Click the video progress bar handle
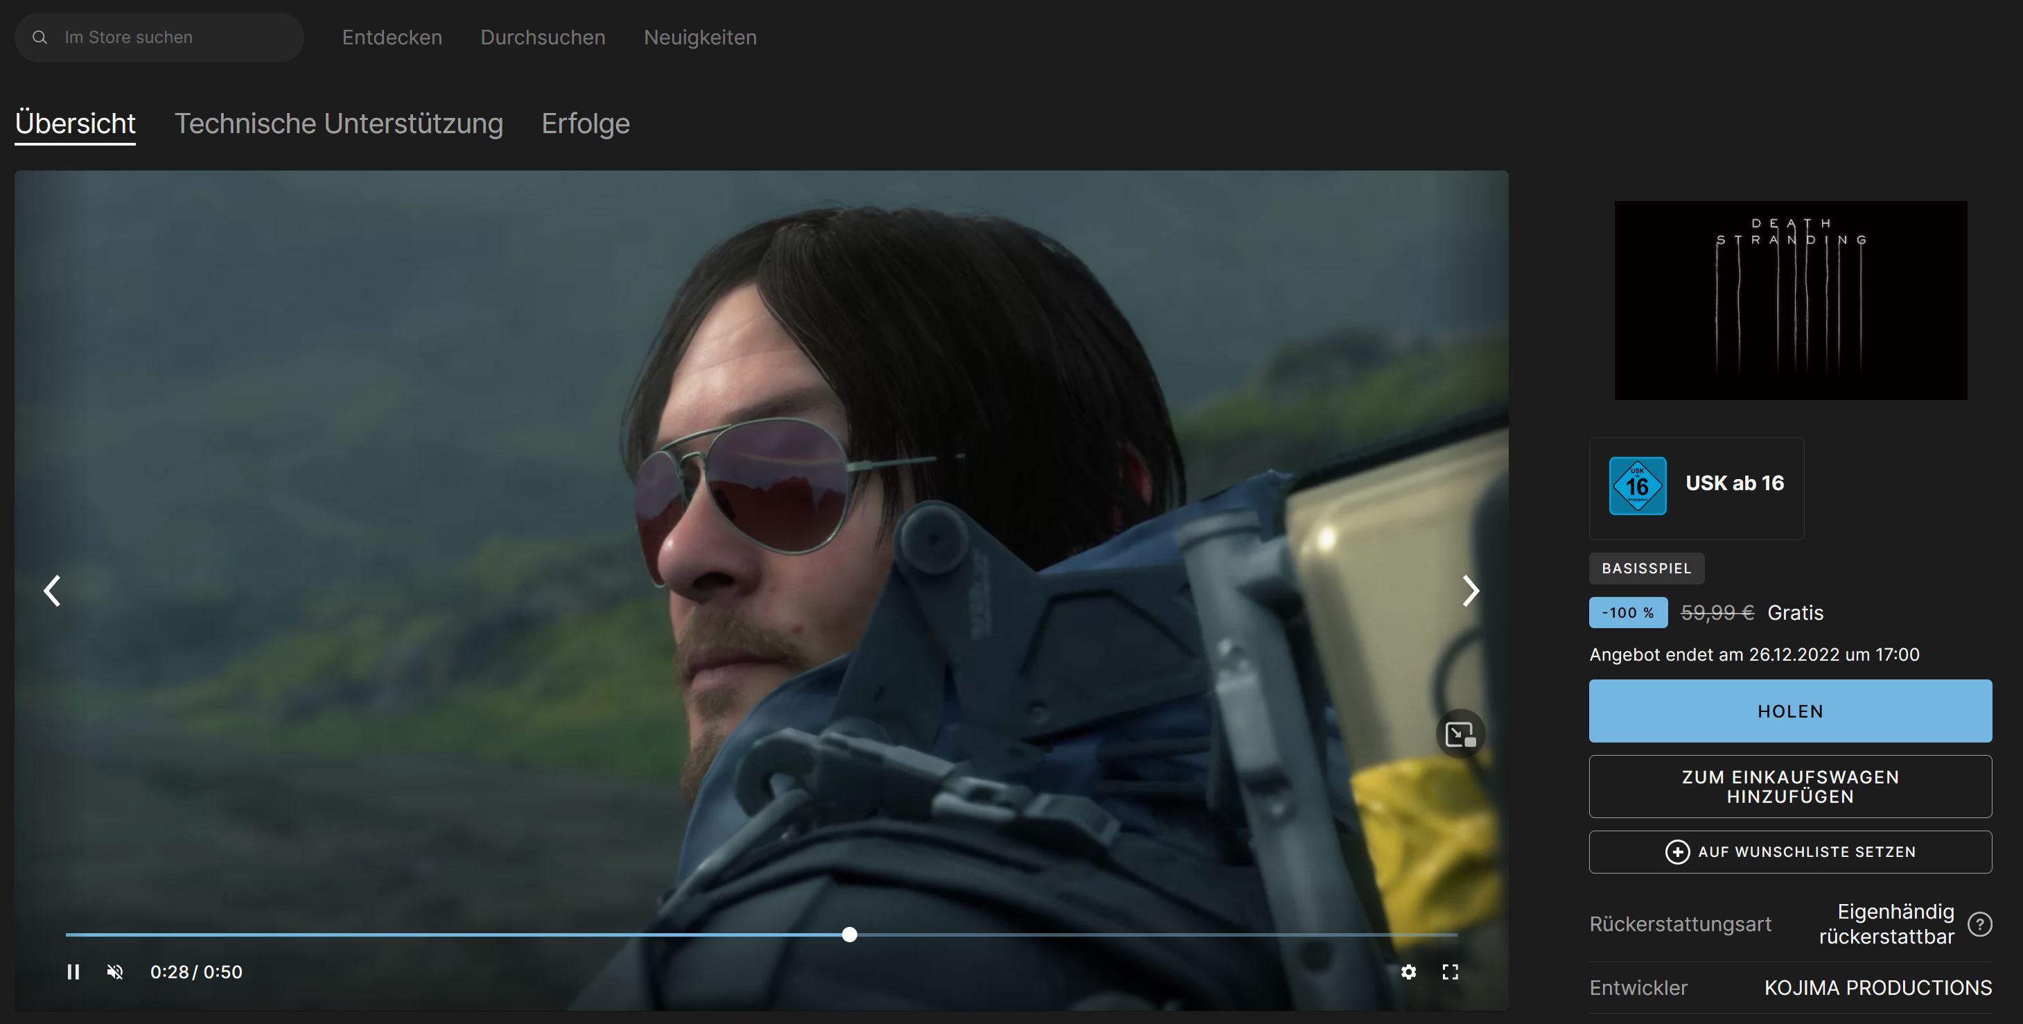The width and height of the screenshot is (2023, 1024). click(x=849, y=935)
